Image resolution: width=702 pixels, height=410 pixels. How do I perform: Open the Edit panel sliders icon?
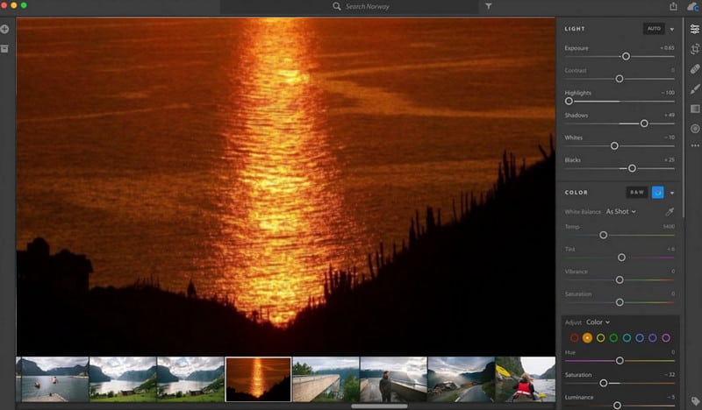click(694, 29)
